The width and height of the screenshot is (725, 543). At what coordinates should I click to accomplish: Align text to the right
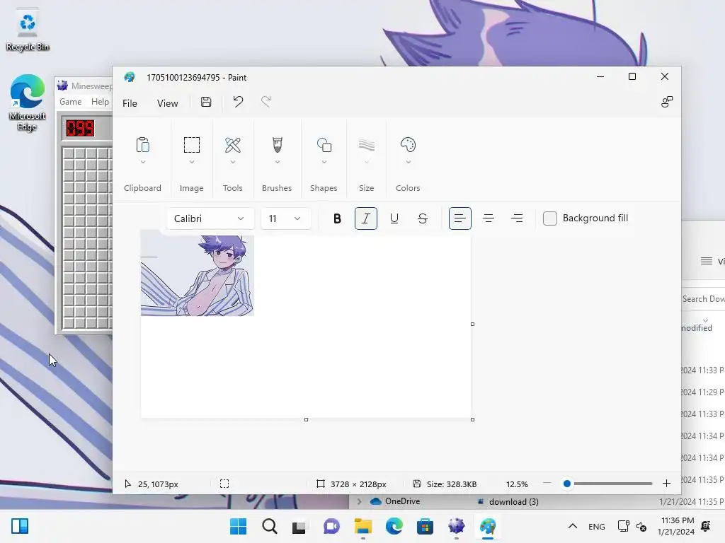517,218
